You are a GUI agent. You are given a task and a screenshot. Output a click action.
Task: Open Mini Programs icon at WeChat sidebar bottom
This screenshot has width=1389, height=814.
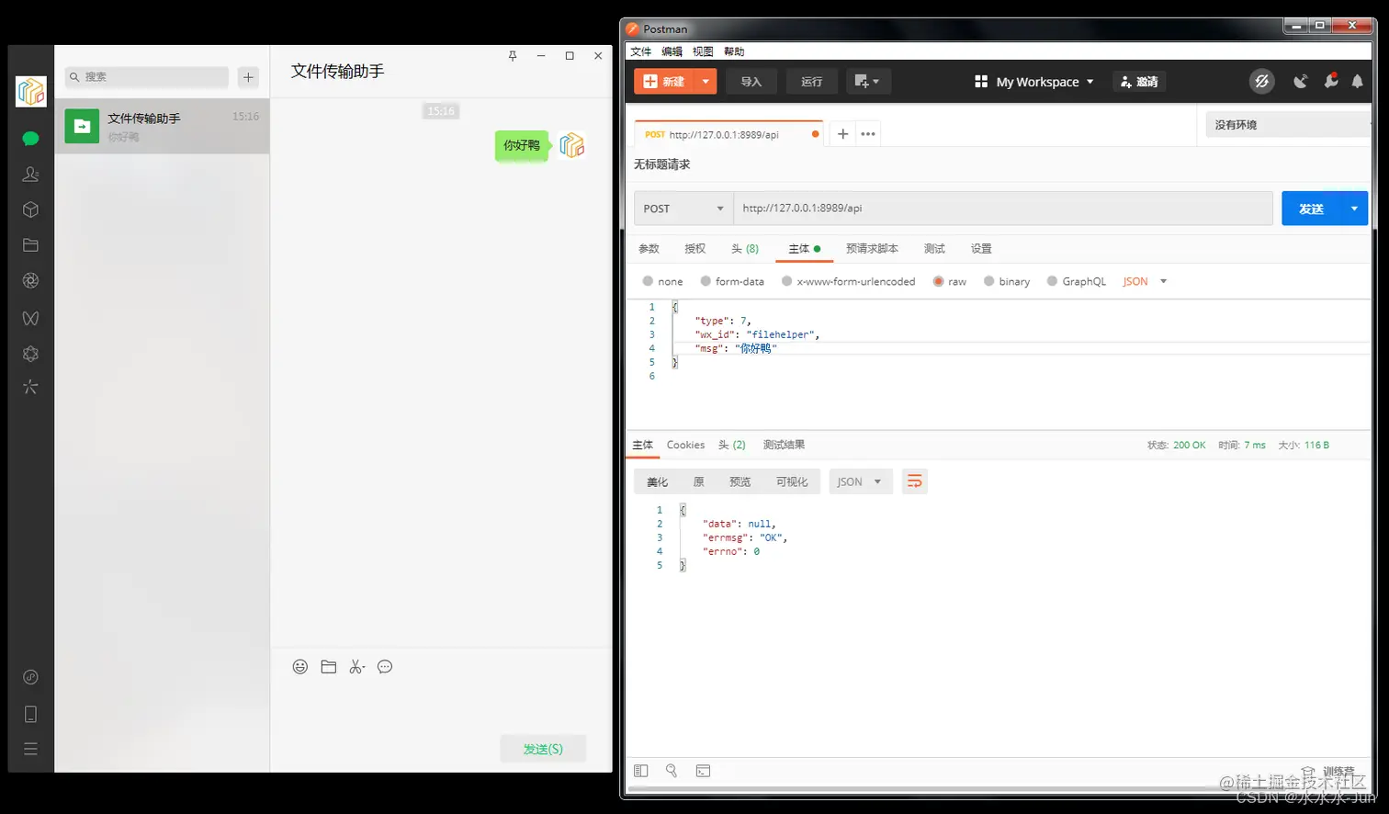[x=30, y=677]
